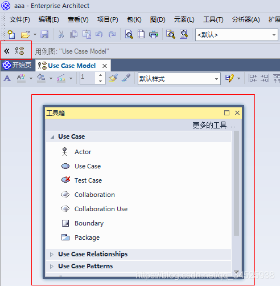Click the Print printer icon
The height and width of the screenshot is (286, 280).
(x=154, y=35)
